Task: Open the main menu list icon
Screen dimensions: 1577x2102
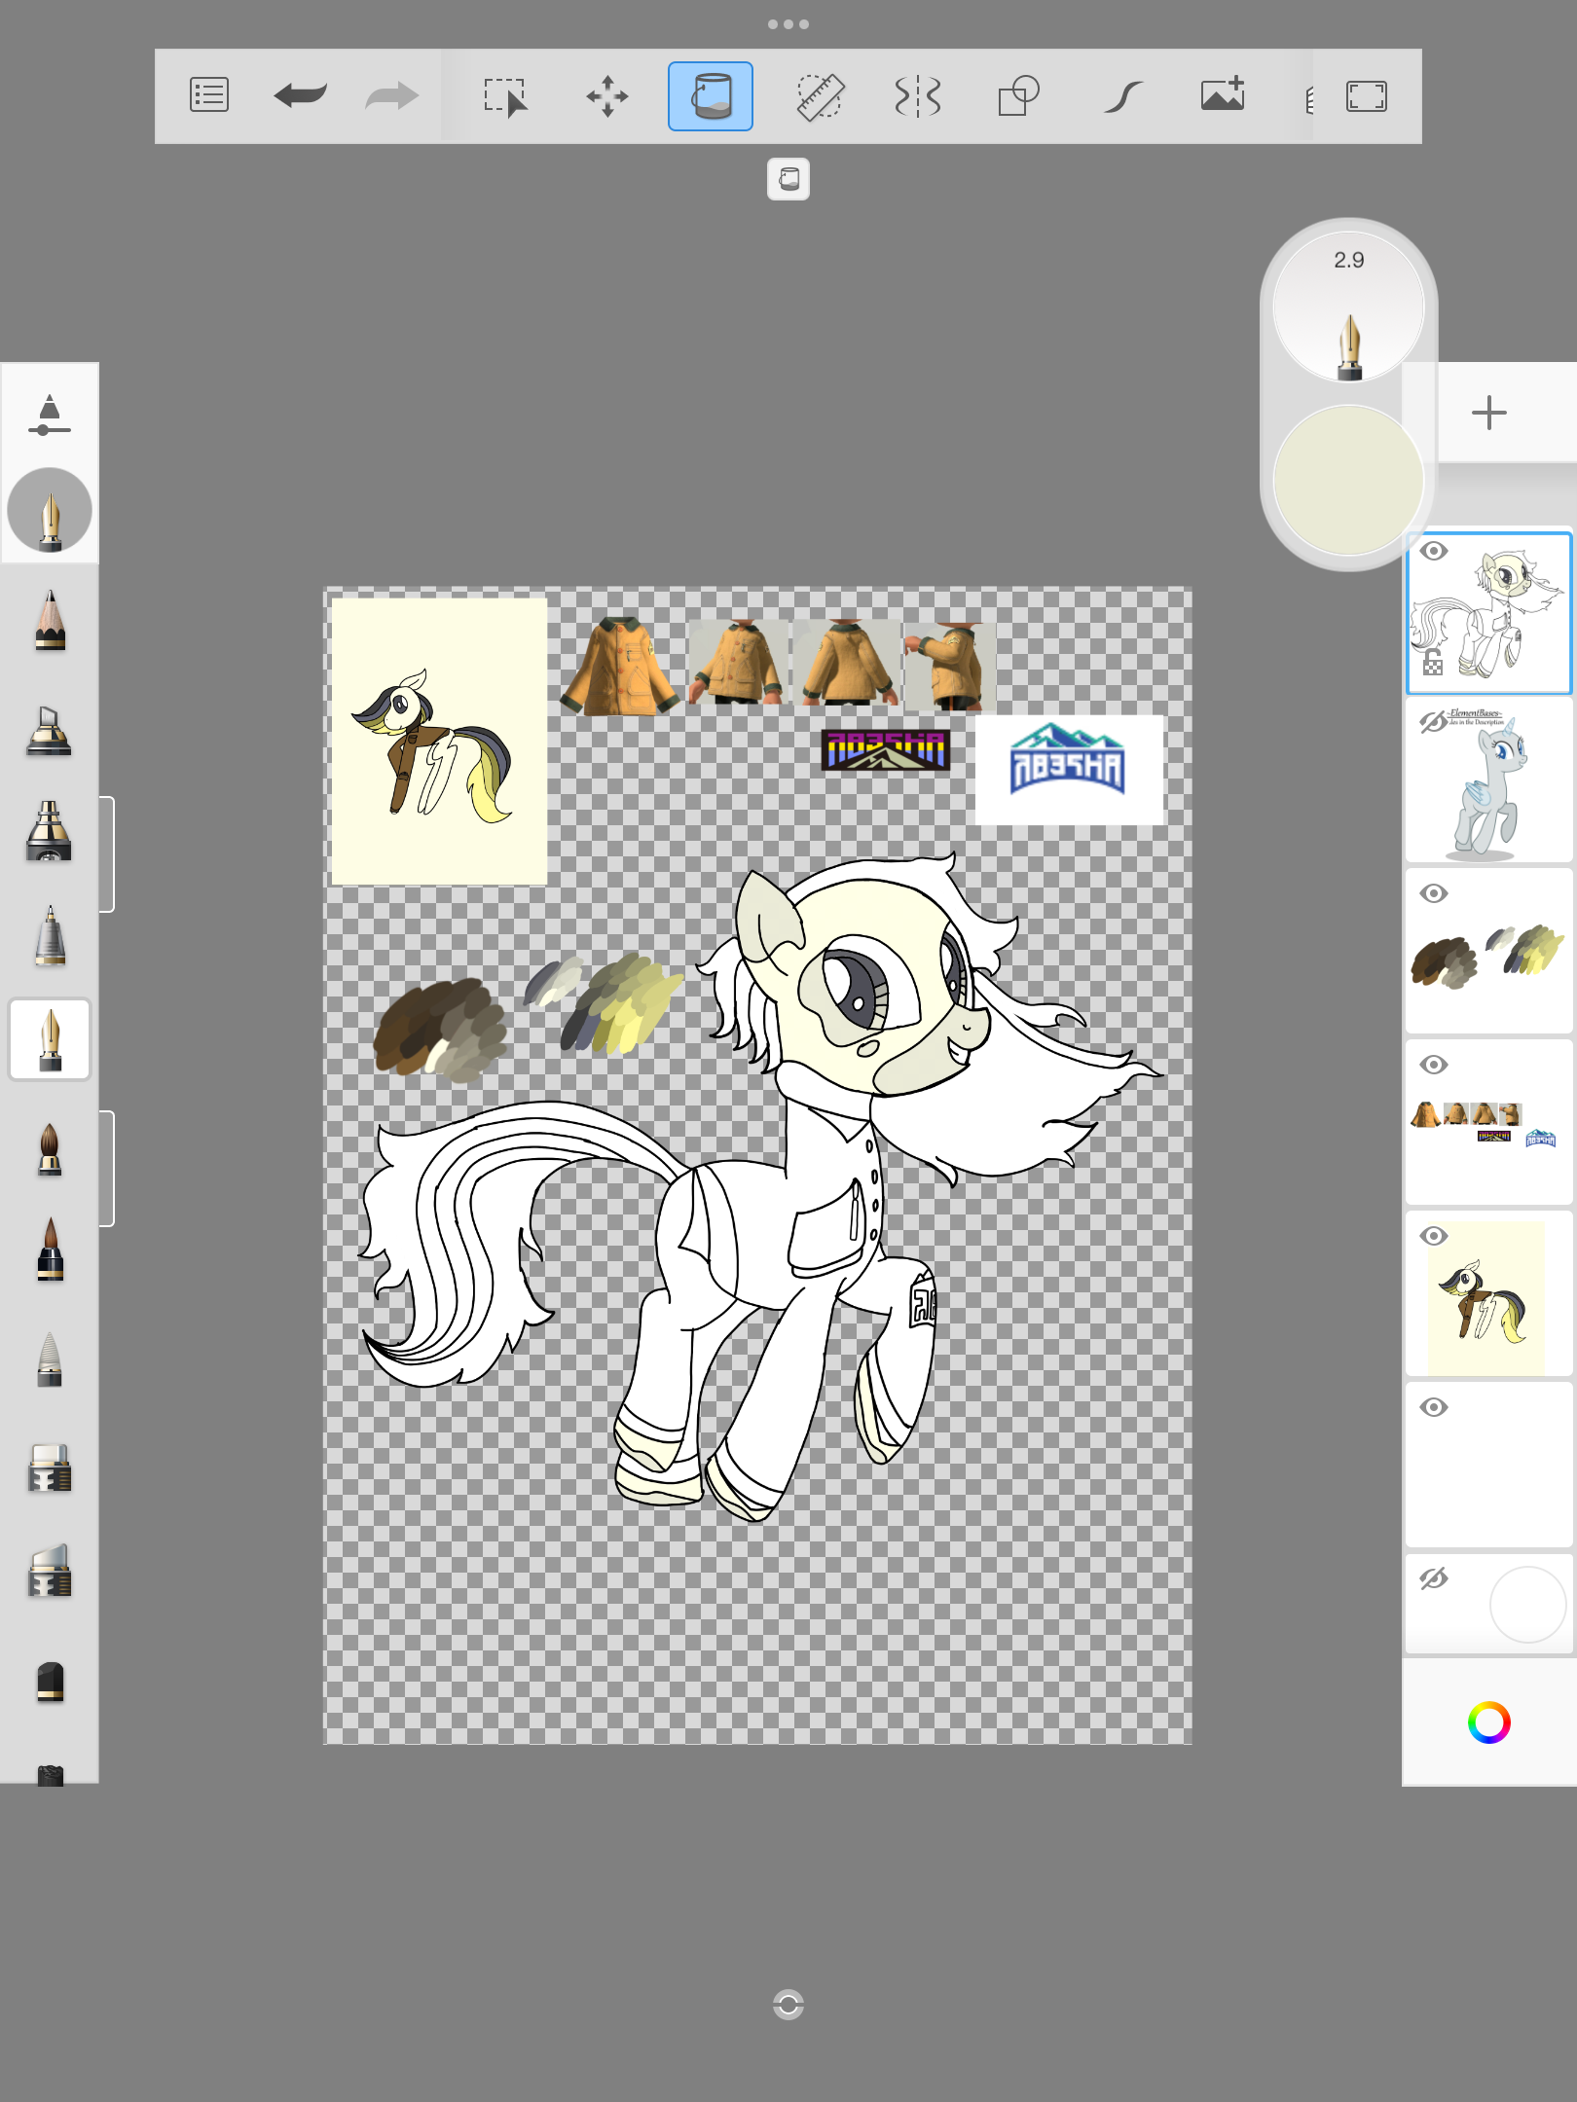Action: 209,95
